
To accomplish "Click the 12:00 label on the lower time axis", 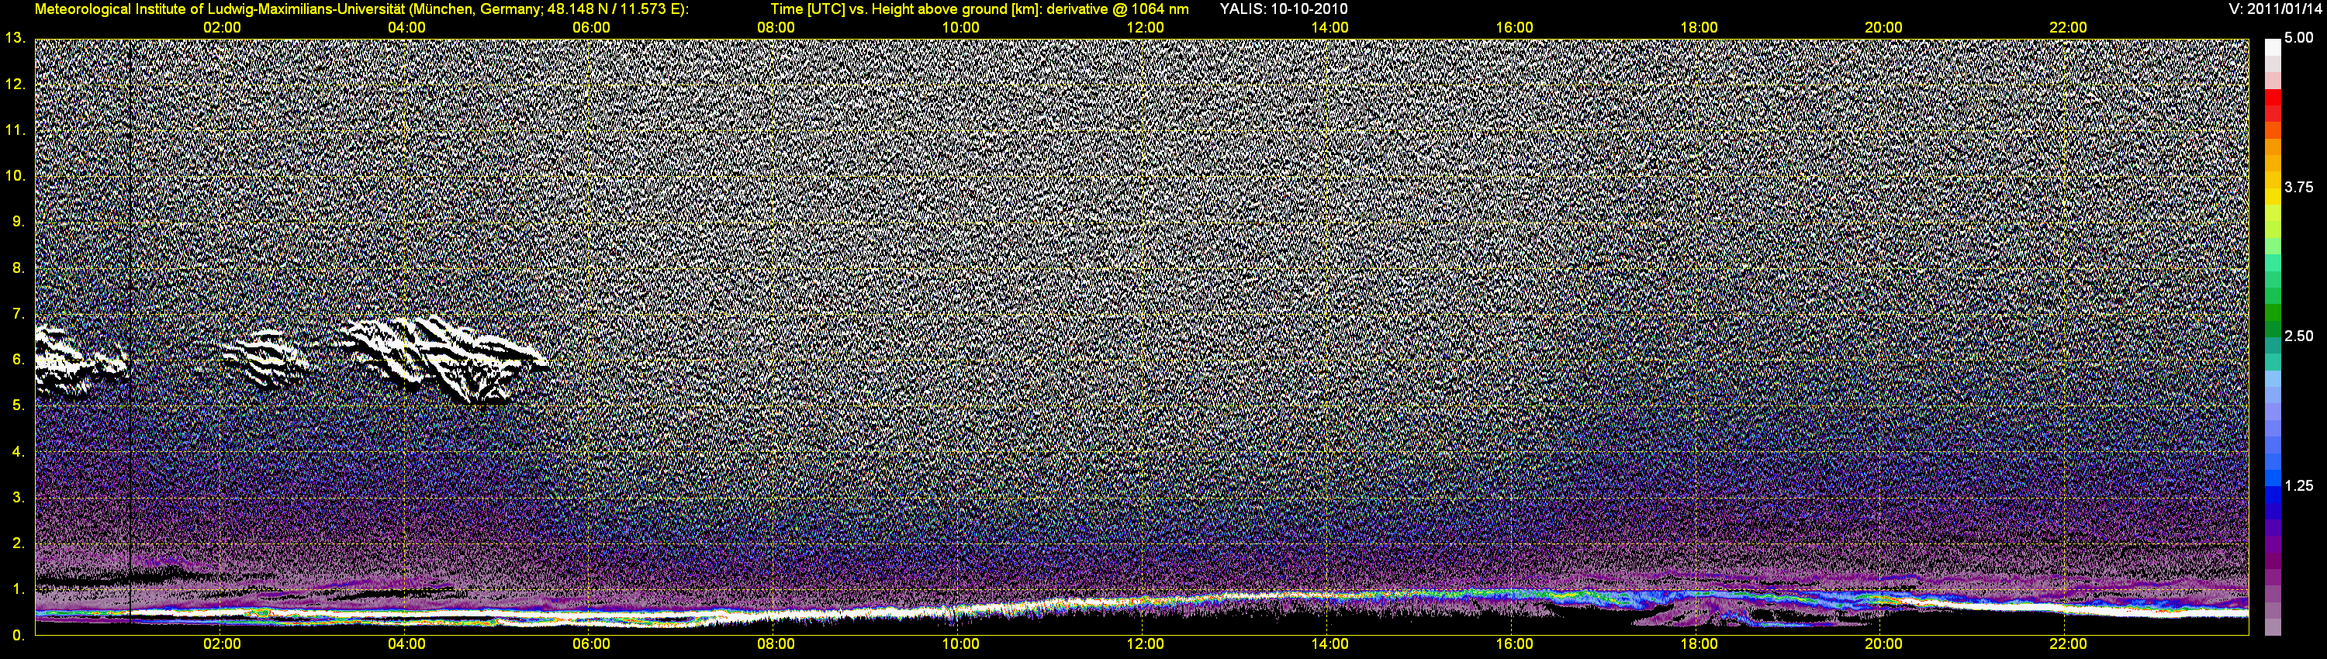I will point(1145,644).
